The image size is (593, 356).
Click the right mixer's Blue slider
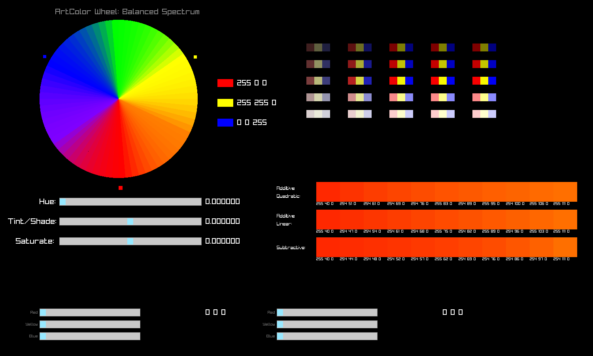327,336
